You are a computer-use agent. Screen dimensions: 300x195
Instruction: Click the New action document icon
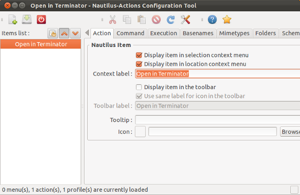(13, 19)
